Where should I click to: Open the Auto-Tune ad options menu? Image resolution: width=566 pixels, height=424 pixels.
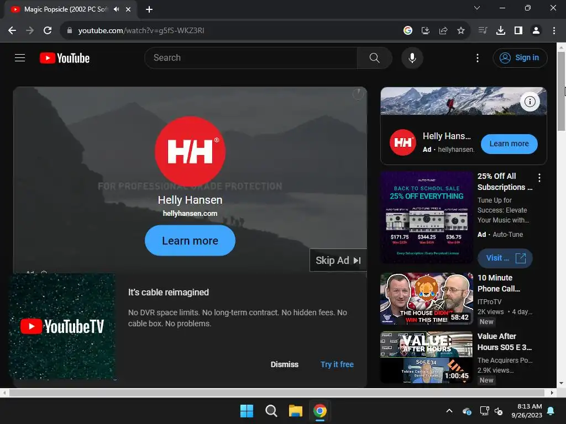[x=539, y=177]
